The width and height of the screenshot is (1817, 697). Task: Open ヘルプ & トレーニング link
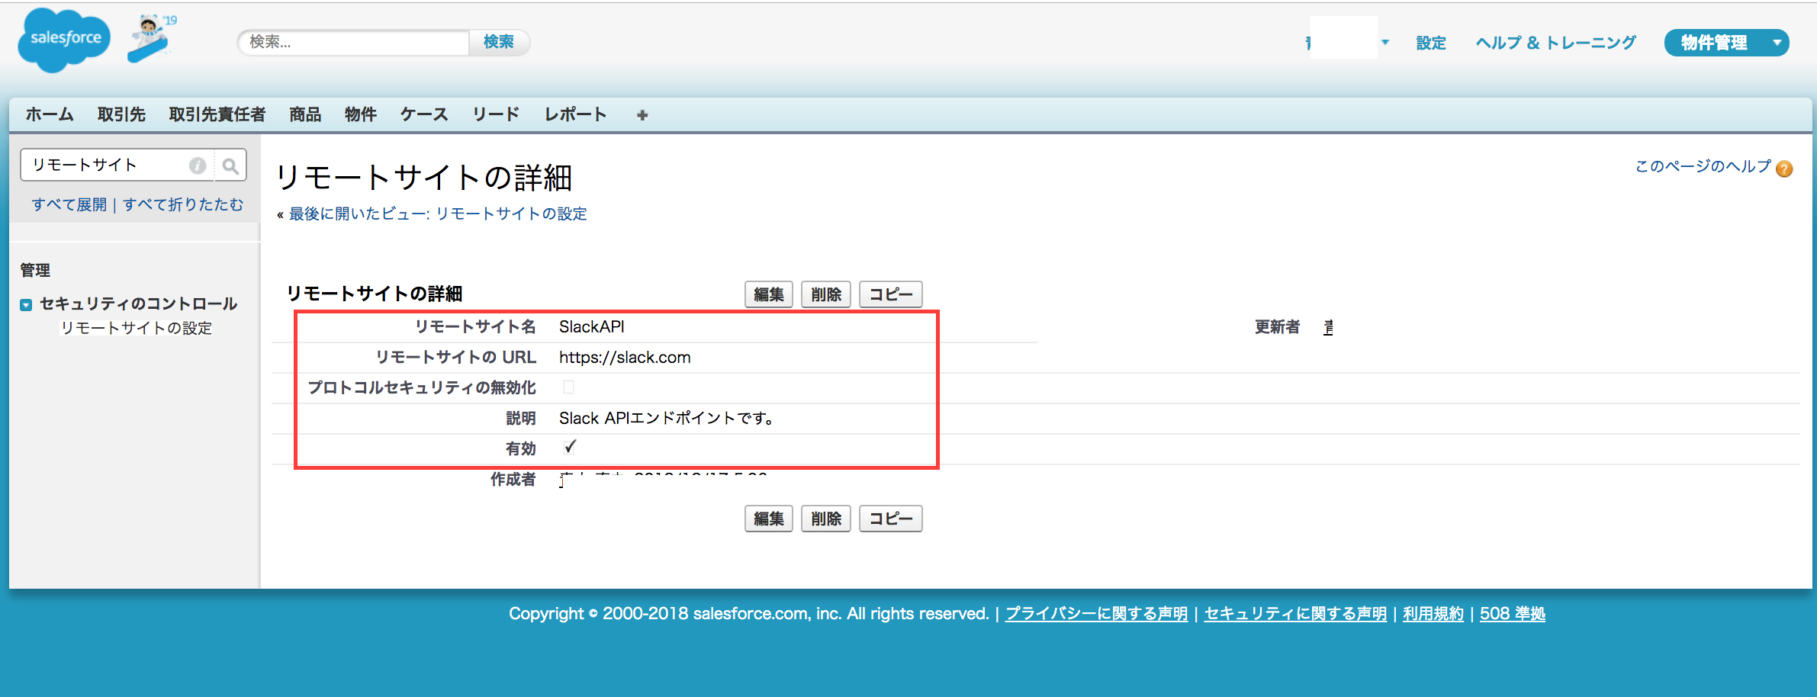click(x=1555, y=43)
